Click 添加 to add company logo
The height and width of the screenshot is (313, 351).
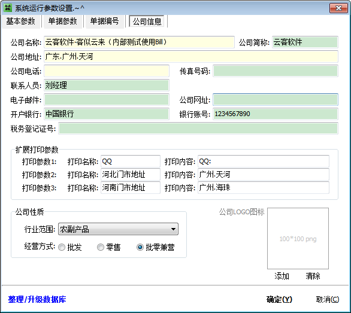pyautogui.click(x=282, y=276)
